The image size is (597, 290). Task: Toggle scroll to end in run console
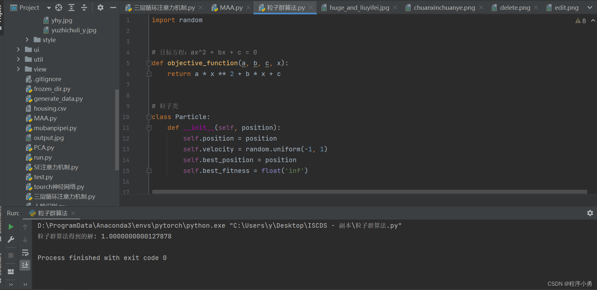(25, 265)
